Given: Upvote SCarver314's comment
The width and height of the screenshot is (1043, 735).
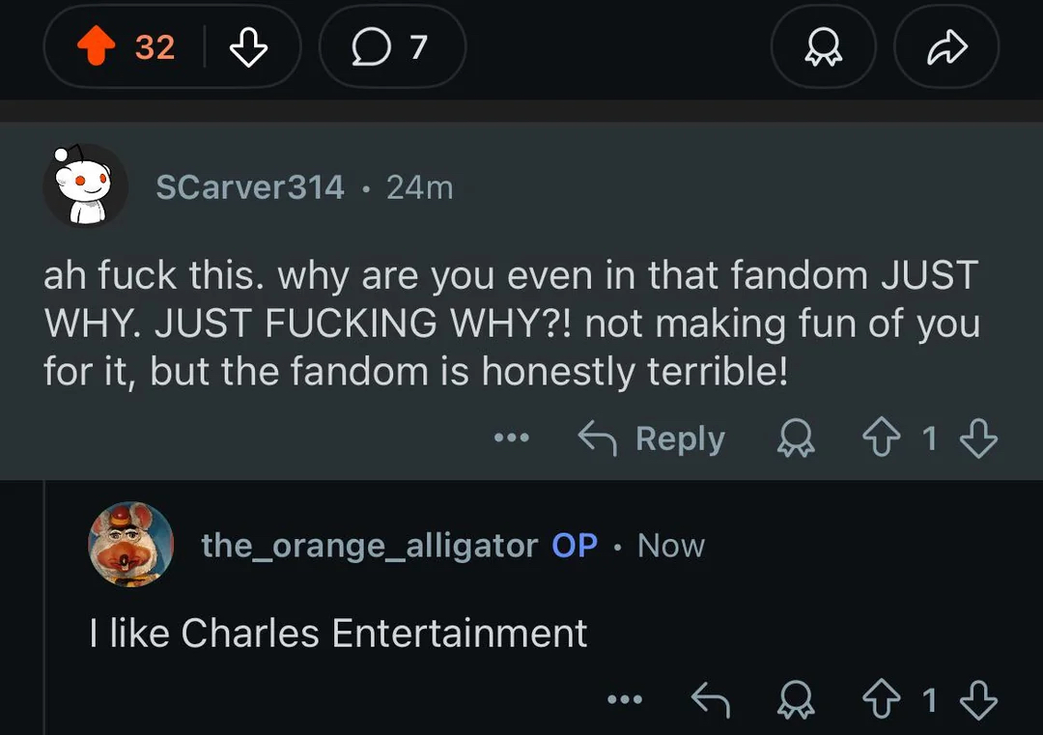Looking at the screenshot, I should click(x=882, y=439).
